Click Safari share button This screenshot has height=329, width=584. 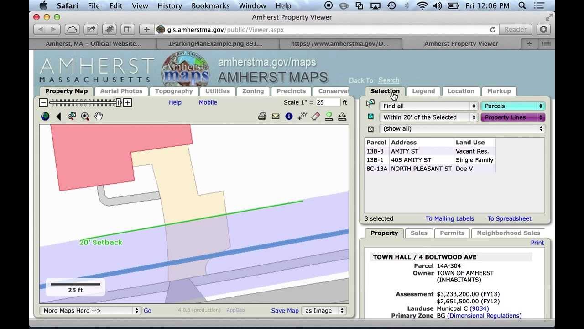pos(91,29)
